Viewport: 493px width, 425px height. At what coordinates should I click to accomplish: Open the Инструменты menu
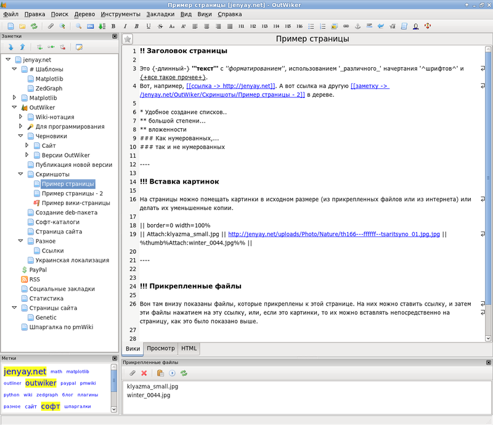click(x=121, y=13)
